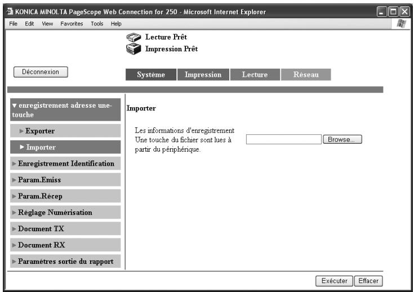The image size is (414, 292).
Task: Expand Param.Emiss menu item
Action: pos(65,180)
